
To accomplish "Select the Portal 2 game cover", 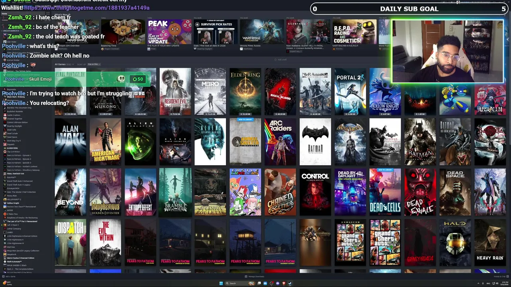I will coord(350,92).
